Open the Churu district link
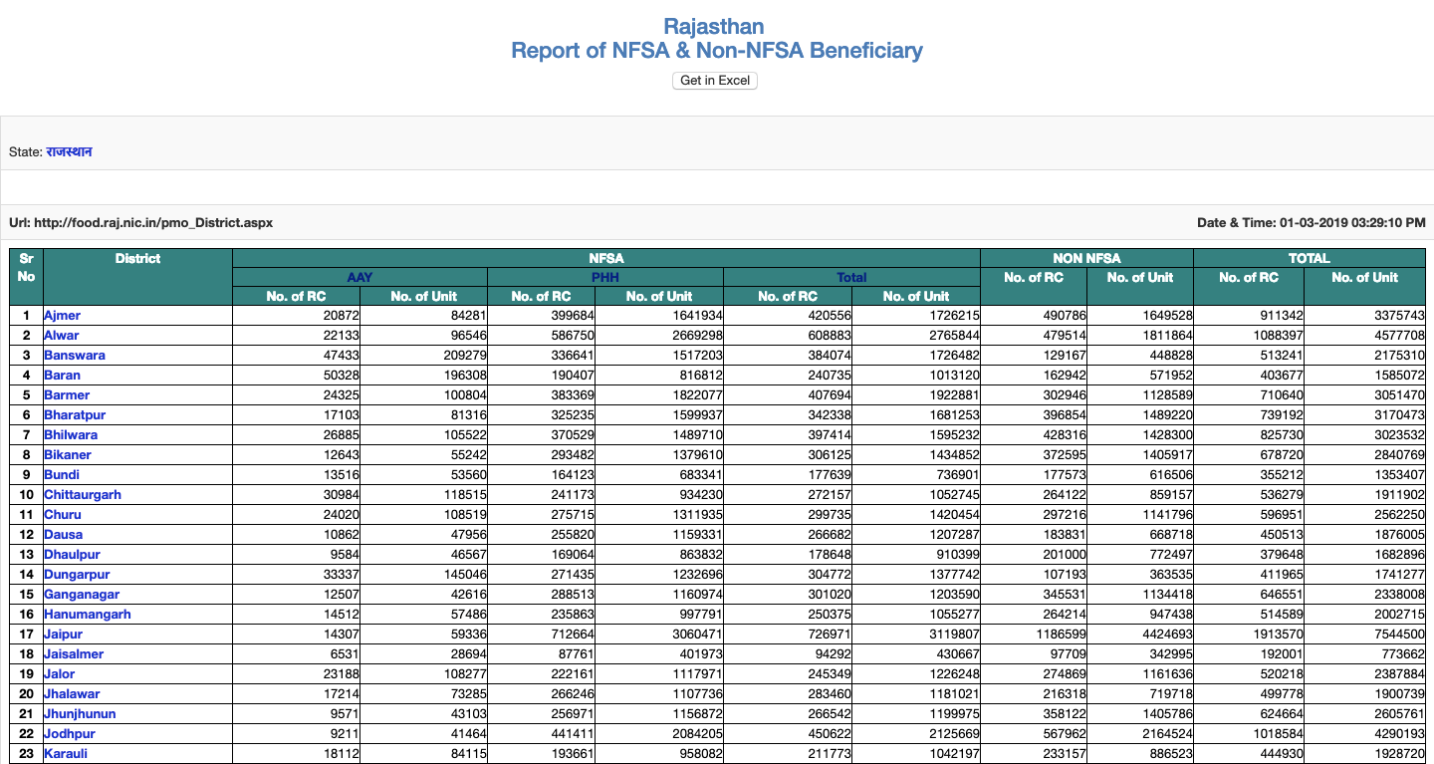 63,515
